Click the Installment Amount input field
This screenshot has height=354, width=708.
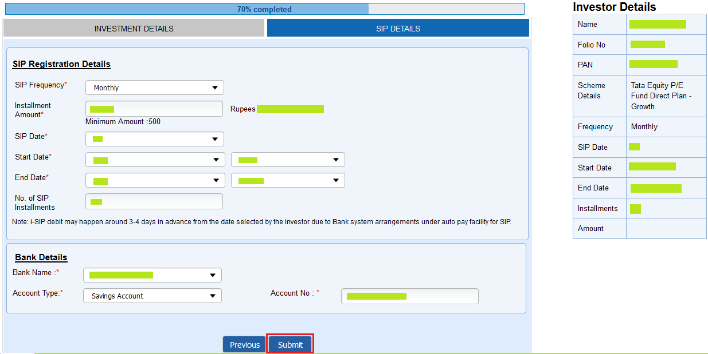[154, 108]
